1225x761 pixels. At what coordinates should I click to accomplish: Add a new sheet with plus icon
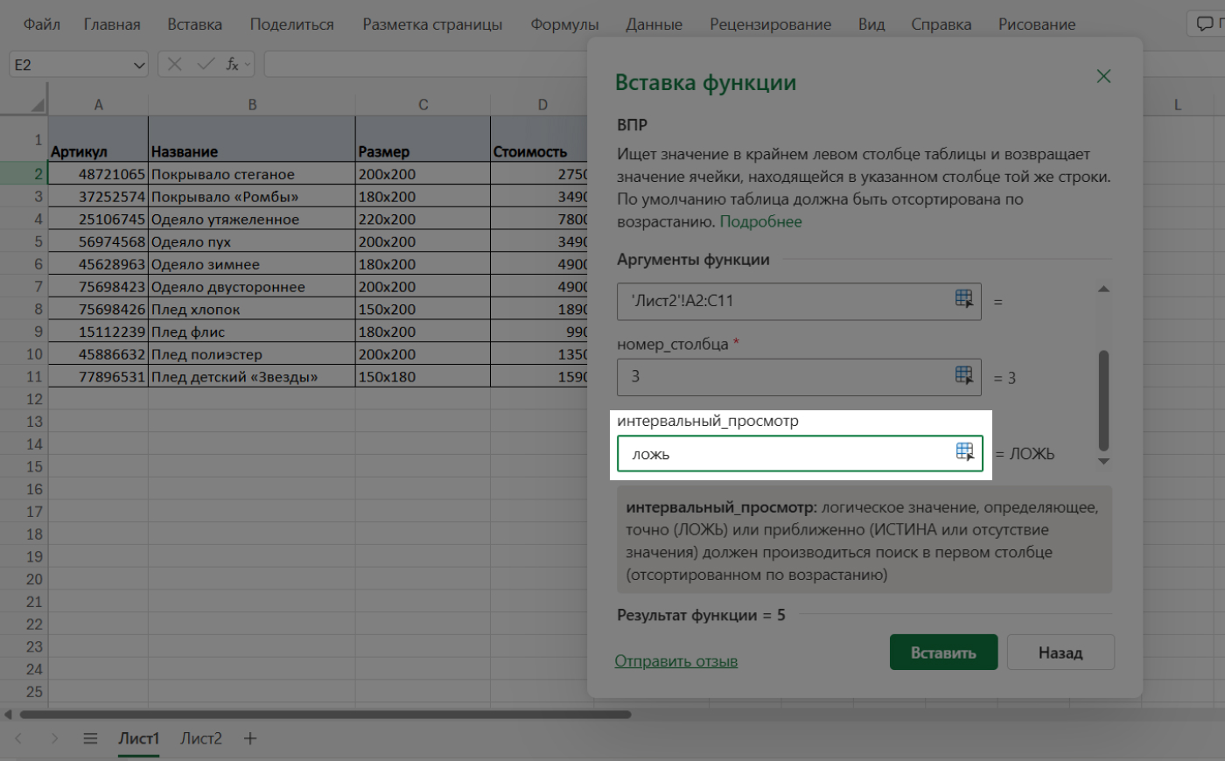pyautogui.click(x=250, y=738)
